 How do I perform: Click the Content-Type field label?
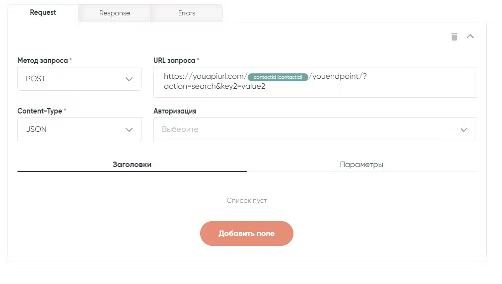pos(40,111)
